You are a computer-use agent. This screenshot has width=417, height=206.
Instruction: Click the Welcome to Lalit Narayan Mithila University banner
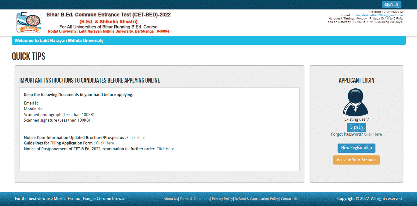coord(59,41)
